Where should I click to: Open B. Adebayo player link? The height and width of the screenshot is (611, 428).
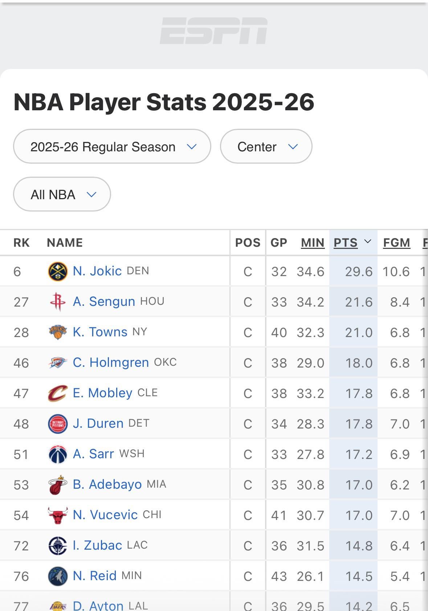click(x=107, y=484)
